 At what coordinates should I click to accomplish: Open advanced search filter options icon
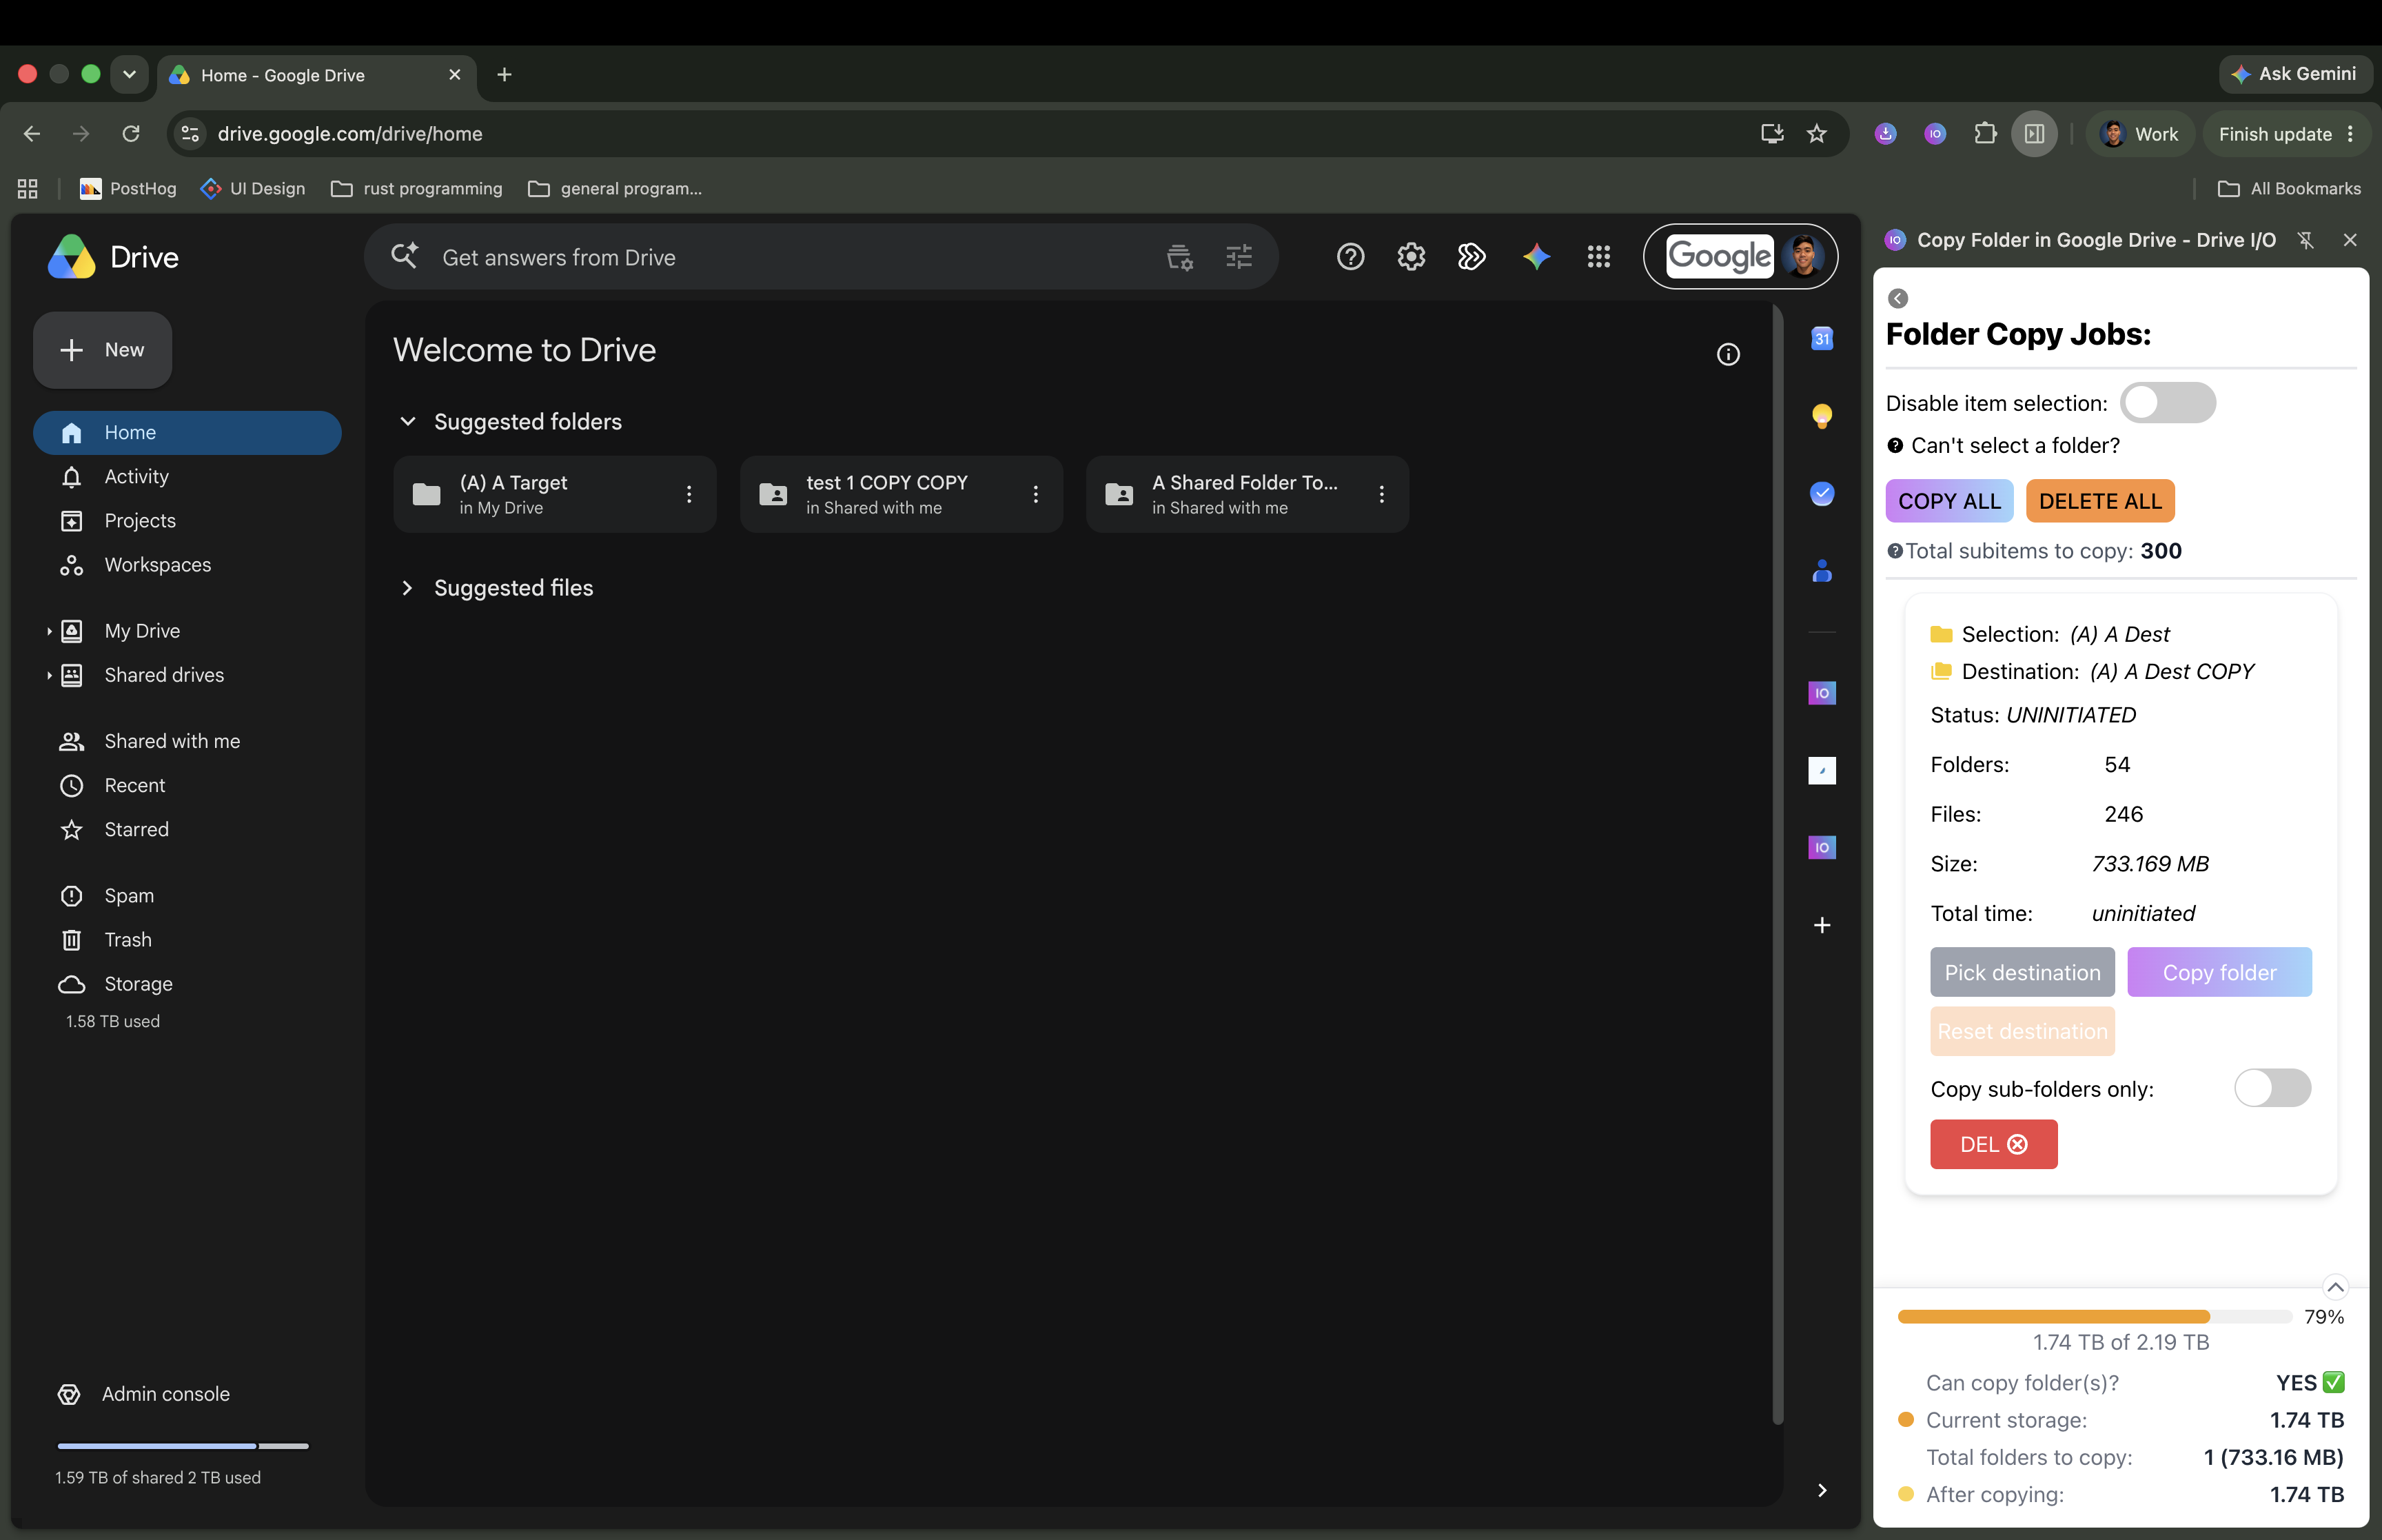(1239, 257)
